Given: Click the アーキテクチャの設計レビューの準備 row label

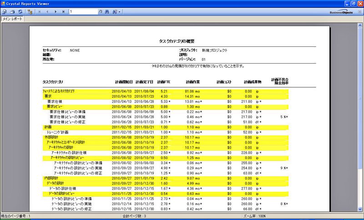Looking at the screenshot, I should 78,163.
